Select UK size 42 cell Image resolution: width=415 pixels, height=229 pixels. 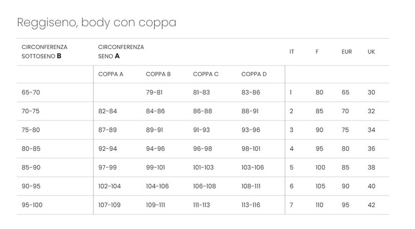pyautogui.click(x=371, y=205)
